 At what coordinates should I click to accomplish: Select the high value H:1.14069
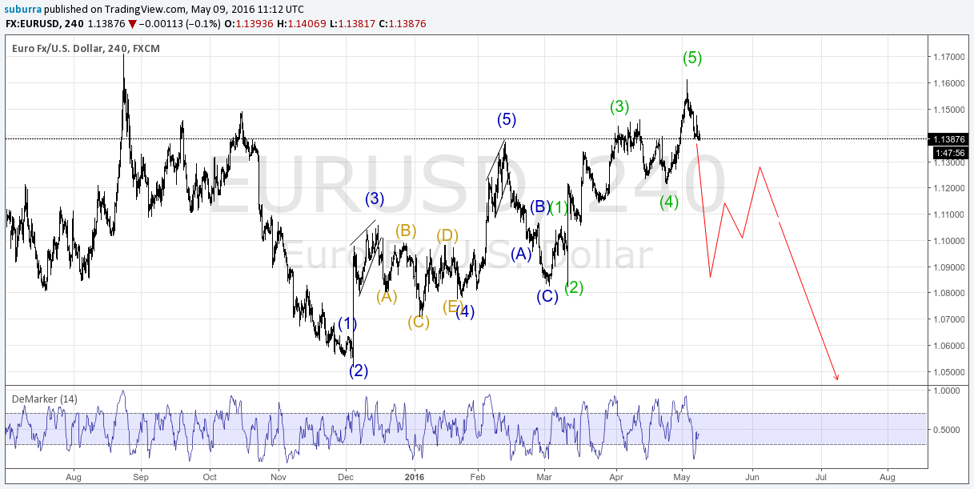point(303,24)
